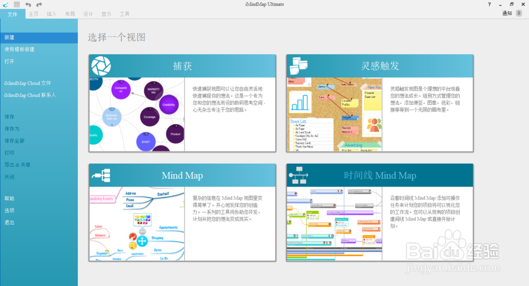The width and height of the screenshot is (529, 286).
Task: Click the Mind Map view description text
Action: pos(227,209)
